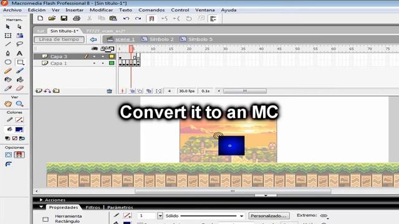The image size is (399, 224).
Task: Click the Delete layer trash icon
Action: click(x=110, y=91)
